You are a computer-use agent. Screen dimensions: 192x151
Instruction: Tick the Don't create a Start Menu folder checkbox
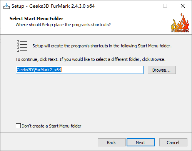(18, 126)
